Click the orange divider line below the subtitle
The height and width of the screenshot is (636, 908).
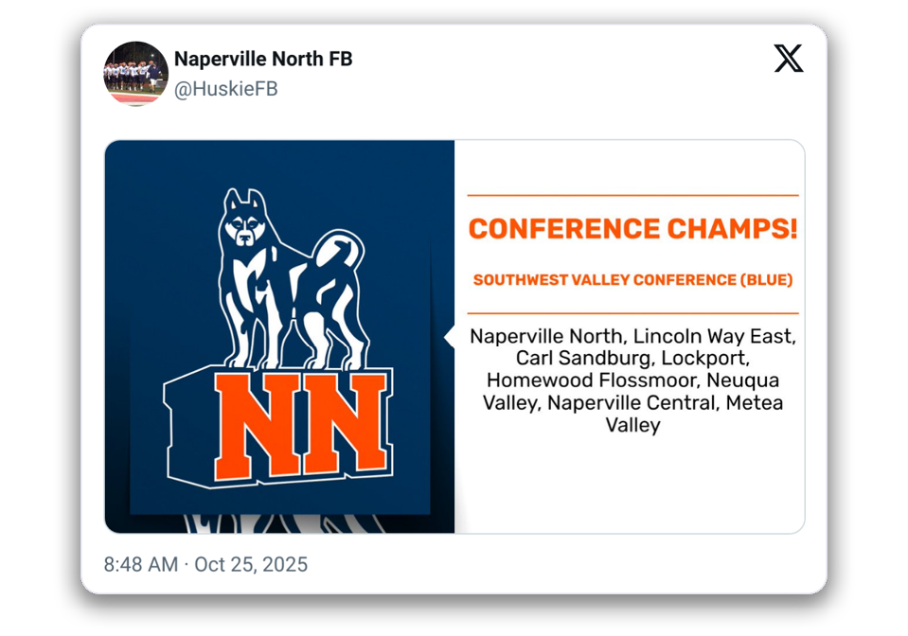[632, 313]
